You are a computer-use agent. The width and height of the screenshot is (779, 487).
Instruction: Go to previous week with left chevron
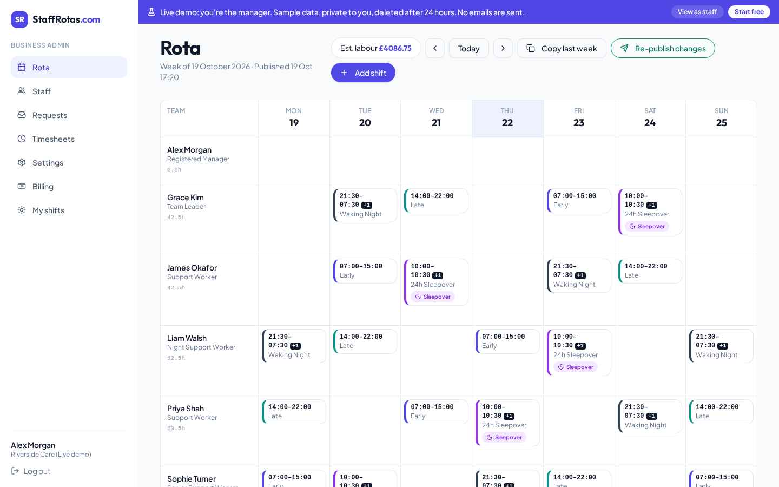tap(435, 48)
